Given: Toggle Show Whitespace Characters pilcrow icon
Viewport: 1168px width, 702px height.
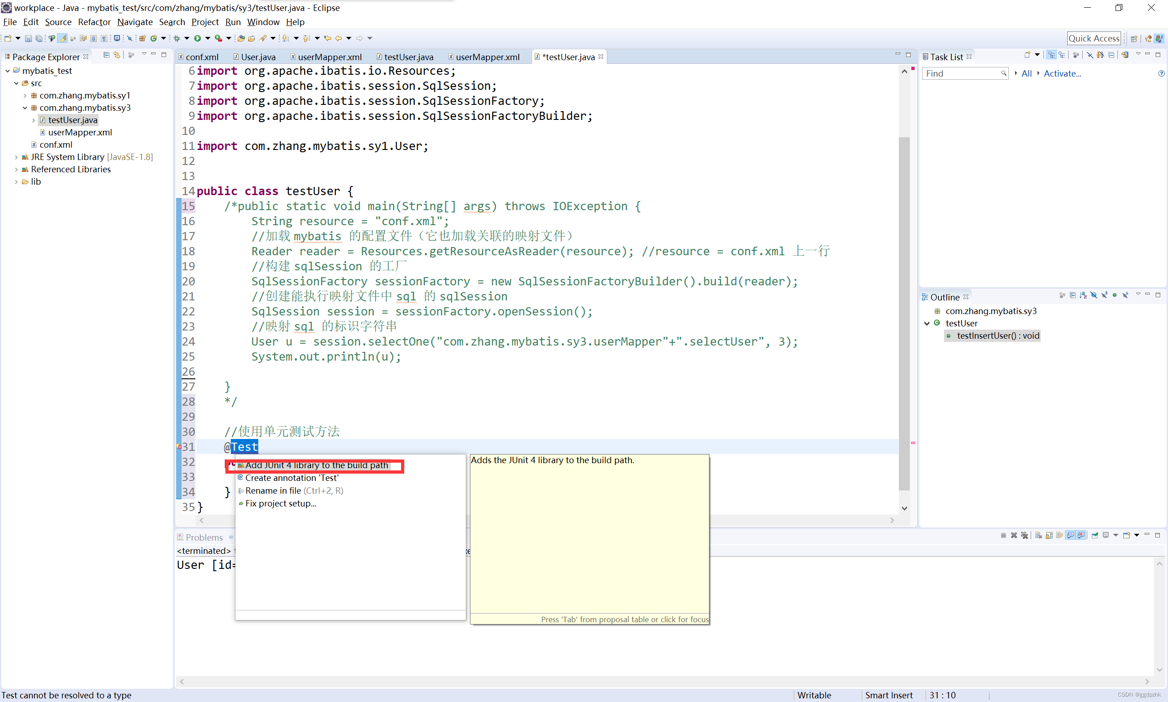Looking at the screenshot, I should [x=104, y=38].
